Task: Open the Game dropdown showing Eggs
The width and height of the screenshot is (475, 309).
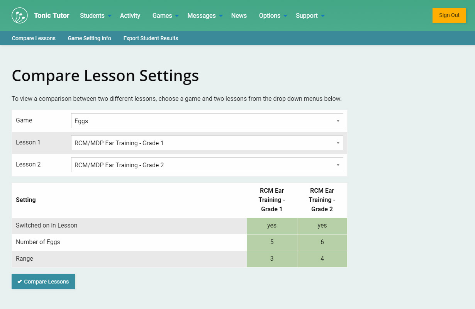Action: click(207, 121)
